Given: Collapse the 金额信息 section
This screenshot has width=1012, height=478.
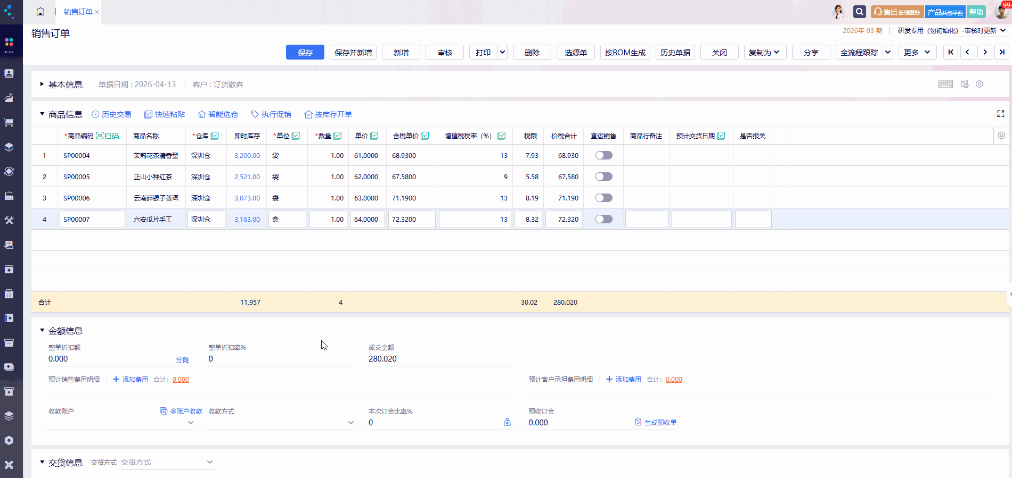Looking at the screenshot, I should [42, 330].
